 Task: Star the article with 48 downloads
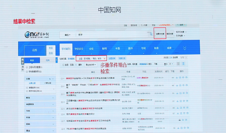point(183,85)
